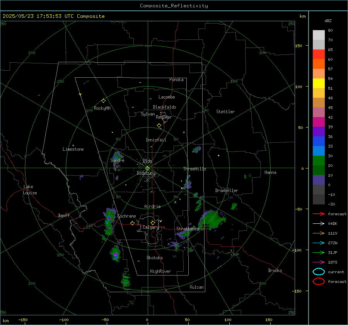This screenshot has width=348, height=325.
Task: Select the yellow diamond marker above Calgary
Action: tap(153, 223)
